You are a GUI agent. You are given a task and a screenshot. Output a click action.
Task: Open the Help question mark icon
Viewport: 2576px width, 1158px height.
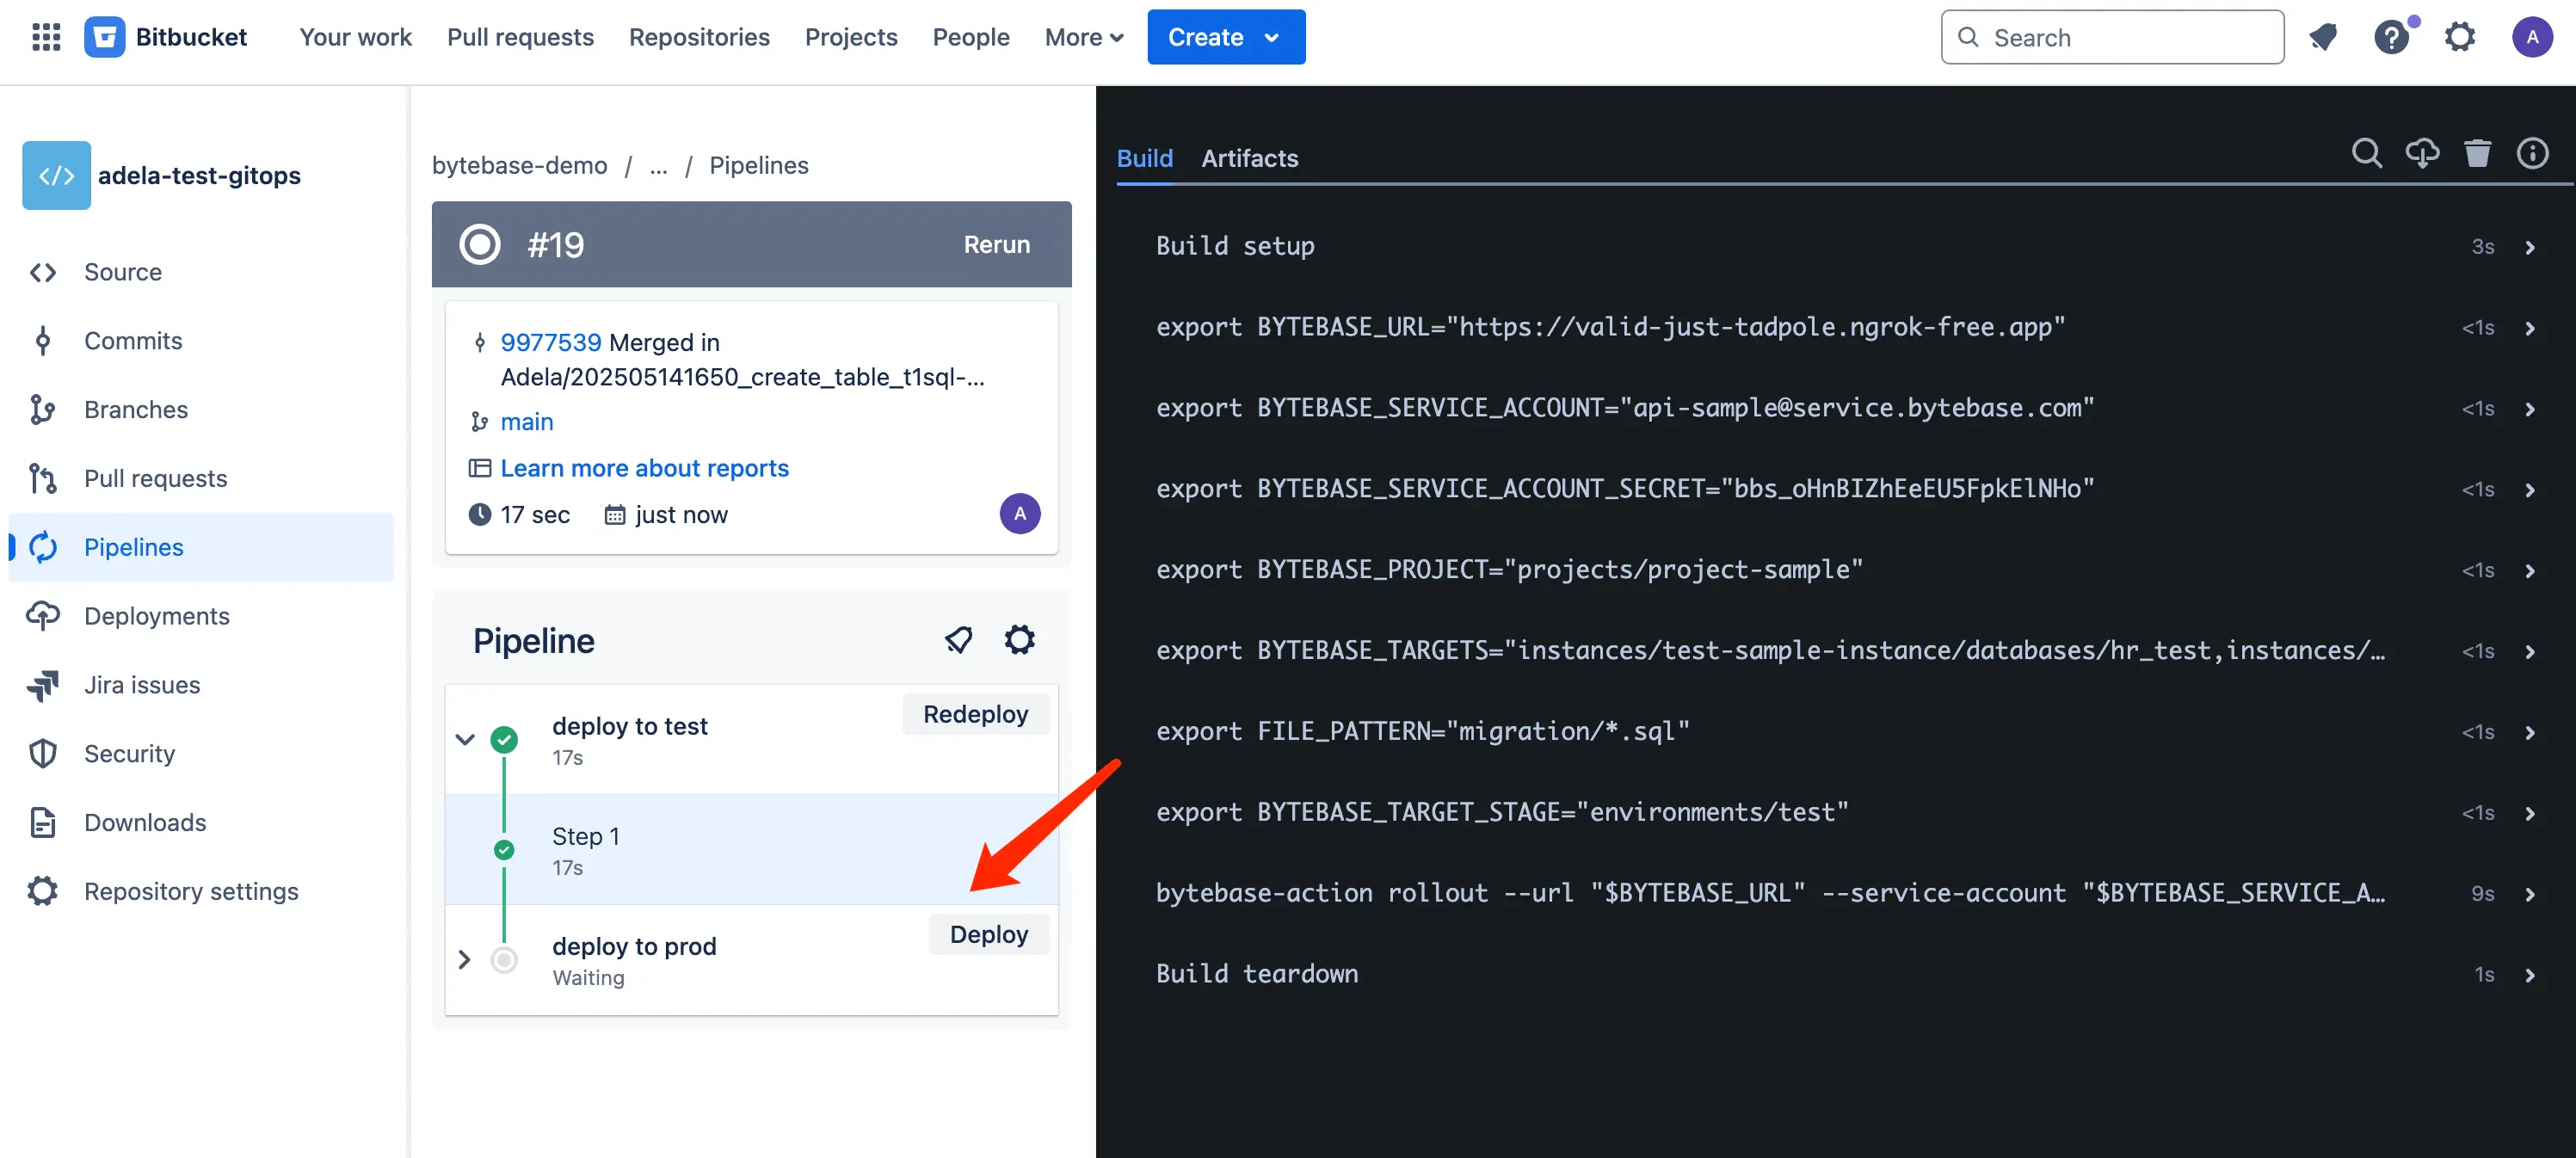coord(2391,37)
